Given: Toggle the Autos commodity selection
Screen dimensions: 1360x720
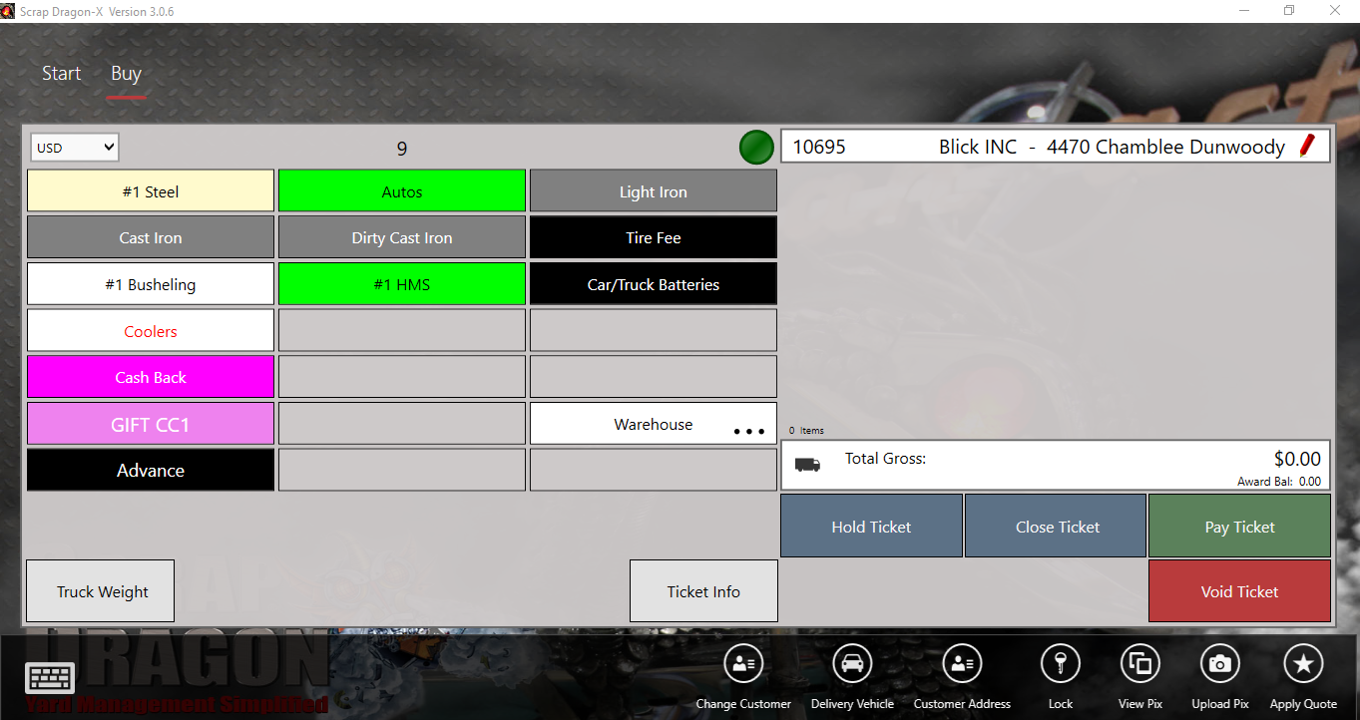Looking at the screenshot, I should (401, 189).
